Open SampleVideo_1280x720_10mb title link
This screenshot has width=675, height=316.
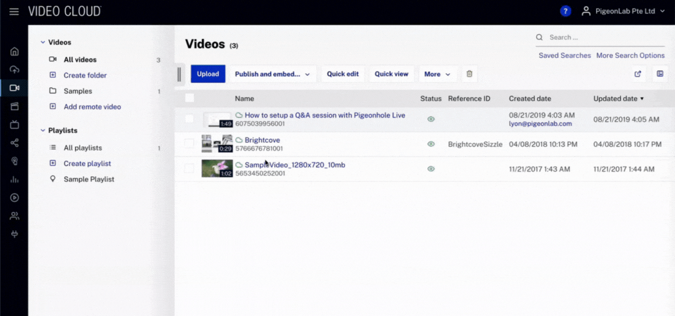(x=295, y=165)
